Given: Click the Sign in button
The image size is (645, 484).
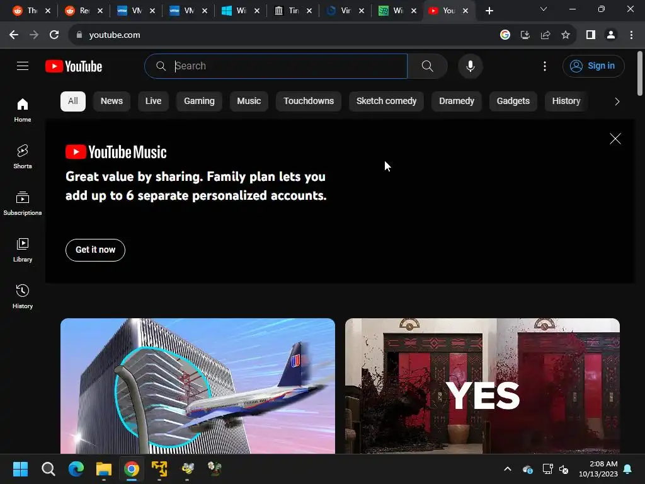Looking at the screenshot, I should (593, 66).
